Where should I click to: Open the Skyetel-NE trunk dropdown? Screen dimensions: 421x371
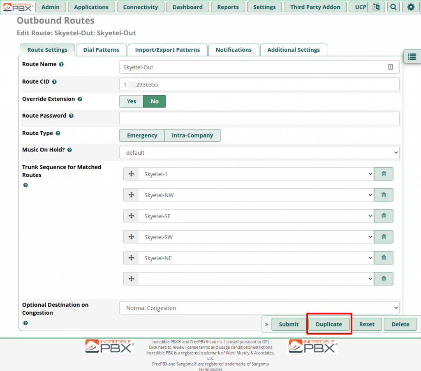click(x=256, y=258)
